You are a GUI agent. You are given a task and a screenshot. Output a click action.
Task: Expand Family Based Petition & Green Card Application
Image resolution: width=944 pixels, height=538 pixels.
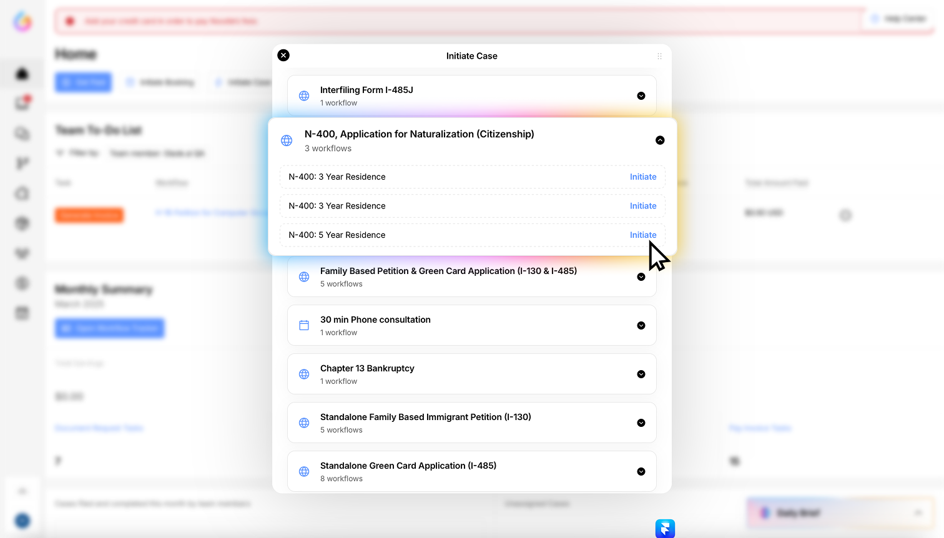tap(641, 277)
